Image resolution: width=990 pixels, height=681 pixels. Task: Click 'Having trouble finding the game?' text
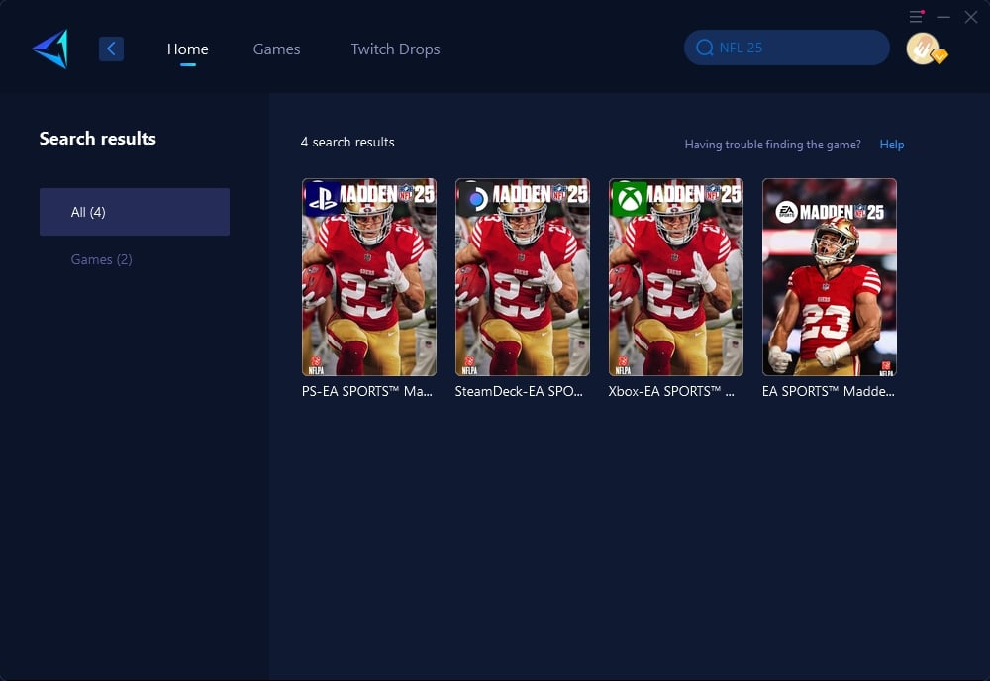point(772,144)
